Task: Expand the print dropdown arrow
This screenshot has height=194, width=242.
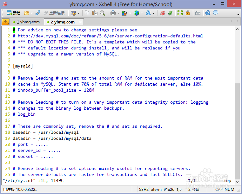Action: coord(118,13)
